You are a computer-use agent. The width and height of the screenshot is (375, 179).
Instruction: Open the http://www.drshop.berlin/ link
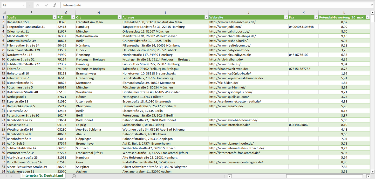[x=228, y=41]
